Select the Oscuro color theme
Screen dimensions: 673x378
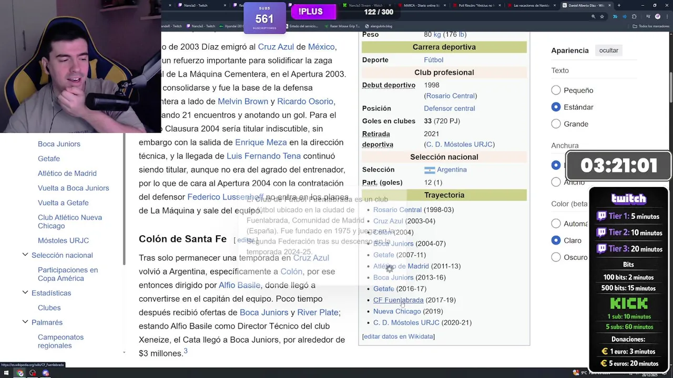pos(556,257)
